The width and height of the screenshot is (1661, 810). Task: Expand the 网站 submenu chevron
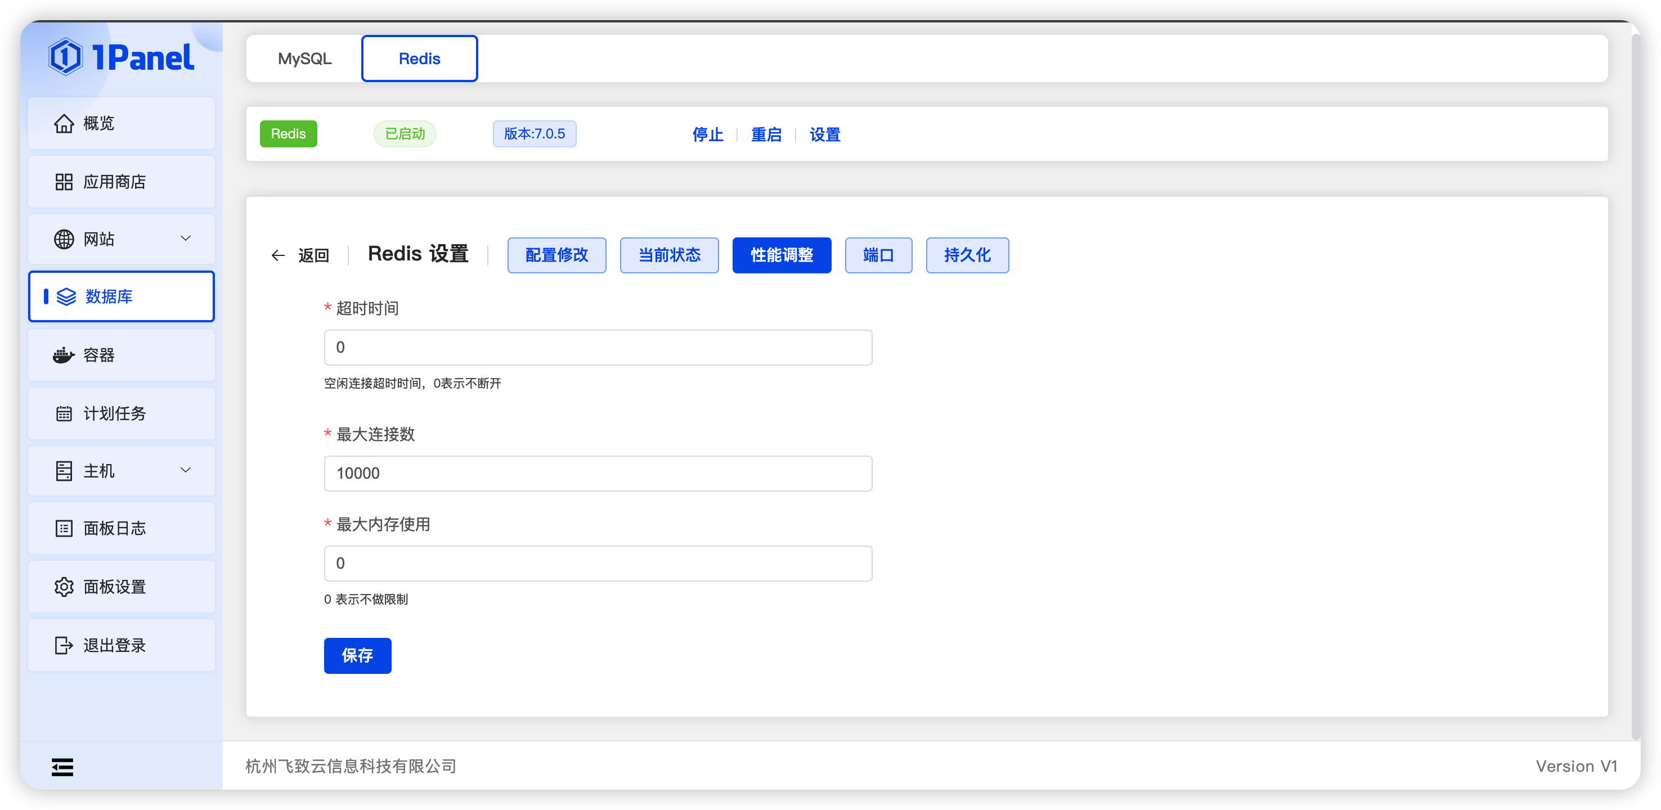[186, 238]
